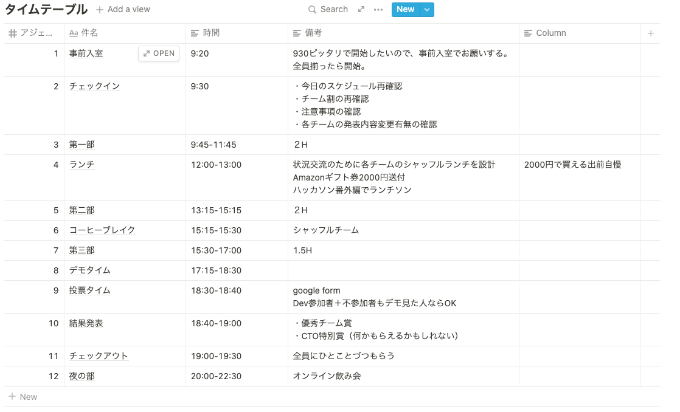Click the Amazonギフト券2000円送付 notes cell
680x412 pixels.
click(403, 177)
